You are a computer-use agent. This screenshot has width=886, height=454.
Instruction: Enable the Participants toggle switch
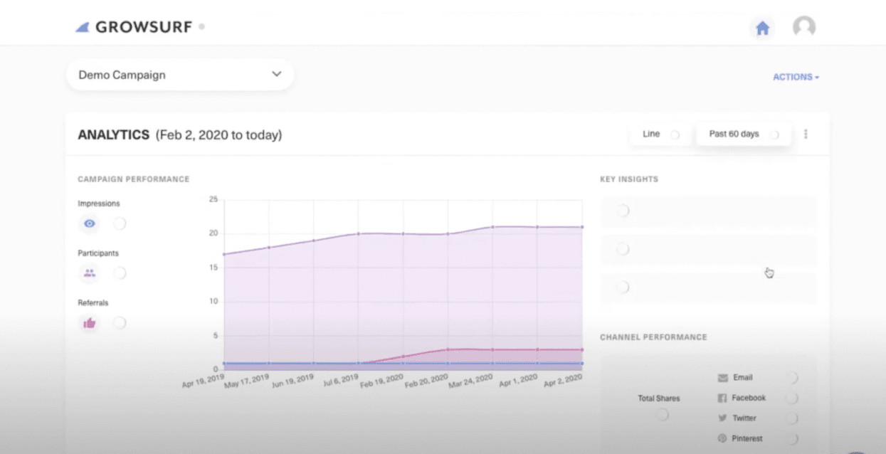(120, 273)
